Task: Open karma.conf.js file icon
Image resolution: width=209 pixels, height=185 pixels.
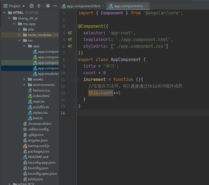Action: (x=25, y=146)
